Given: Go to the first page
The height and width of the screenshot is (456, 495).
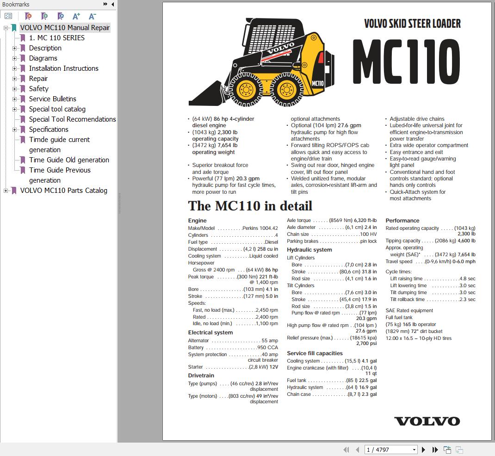Looking at the screenshot, I should (x=346, y=450).
